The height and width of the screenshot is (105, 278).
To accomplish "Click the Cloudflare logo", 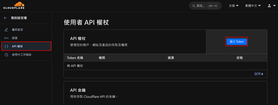I will point(14,5).
